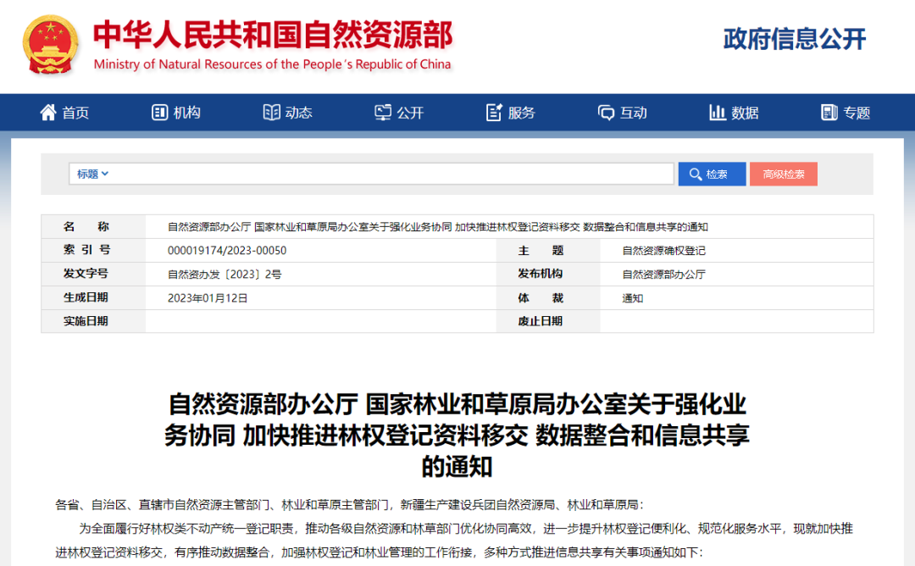Image resolution: width=915 pixels, height=566 pixels.
Task: Click the 中华人民共和国自然资源部 site title
Action: (273, 35)
